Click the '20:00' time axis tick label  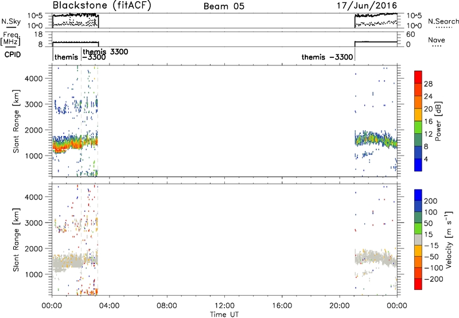(339, 306)
